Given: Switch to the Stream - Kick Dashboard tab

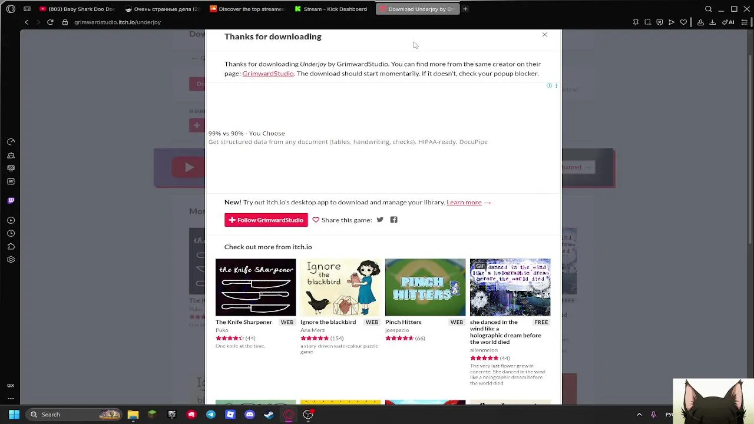Looking at the screenshot, I should click(x=332, y=9).
